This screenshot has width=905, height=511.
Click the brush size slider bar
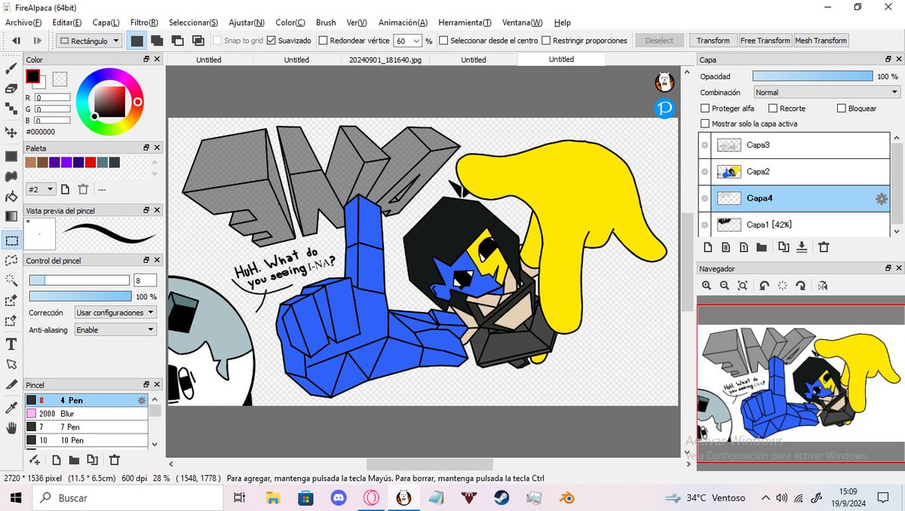(80, 280)
